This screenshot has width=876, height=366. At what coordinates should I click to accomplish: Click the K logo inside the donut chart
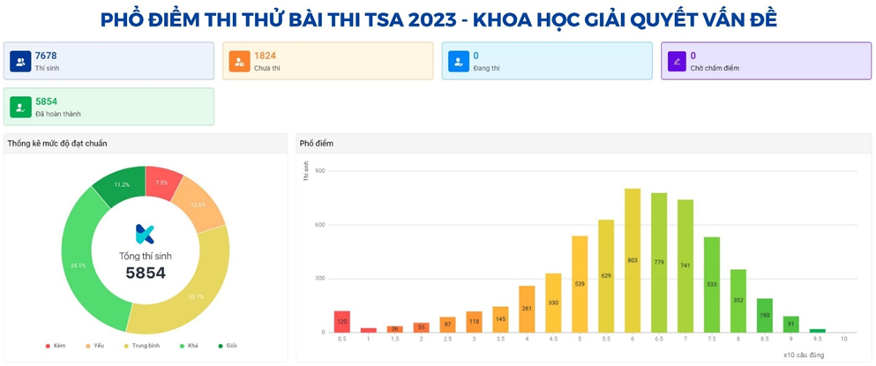(x=145, y=234)
